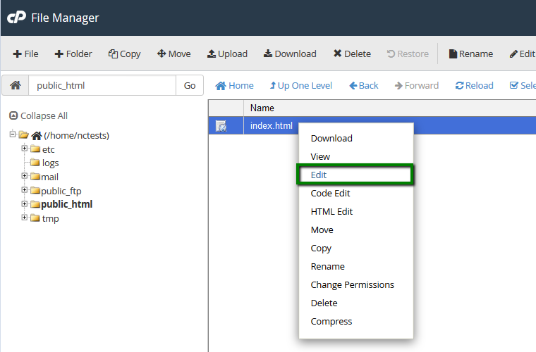Collapse the /home/nctests root node
The width and height of the screenshot is (536, 352).
click(13, 134)
